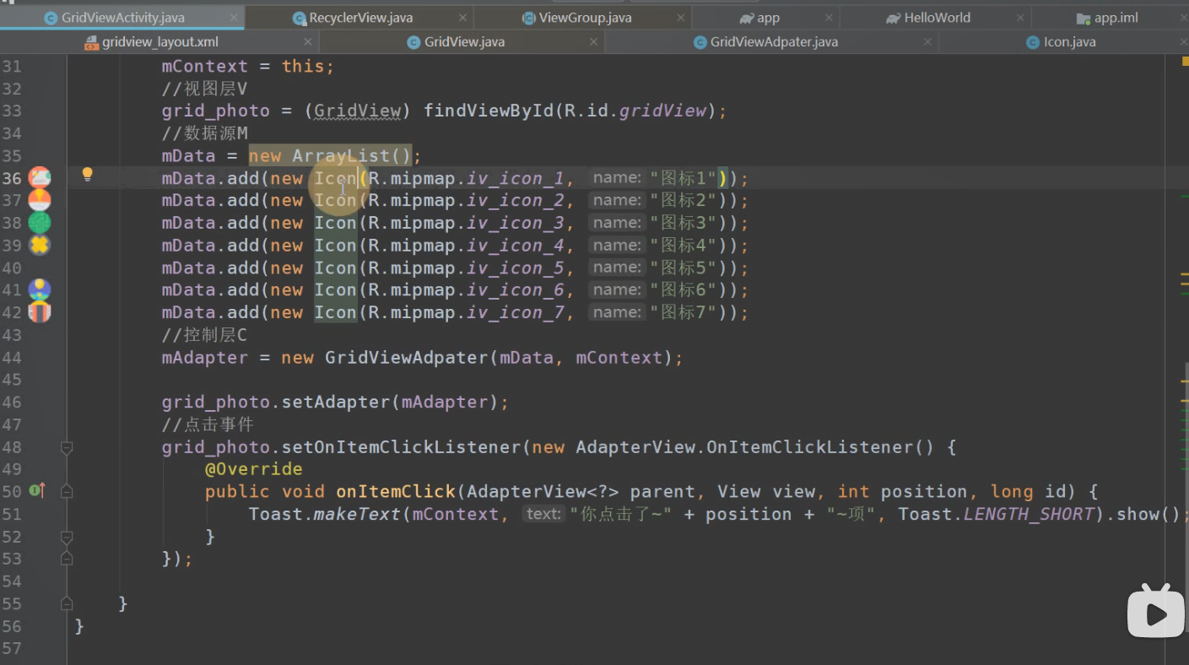This screenshot has height=665, width=1189.
Task: Click "iv_icon_3" on line 38
Action: 515,223
